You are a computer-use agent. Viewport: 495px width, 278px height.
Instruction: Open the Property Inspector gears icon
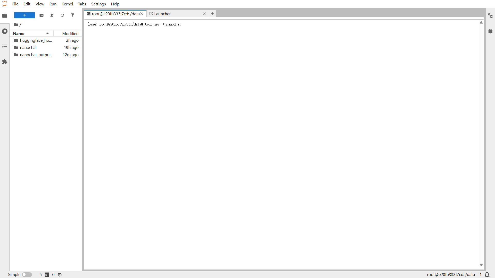490,16
